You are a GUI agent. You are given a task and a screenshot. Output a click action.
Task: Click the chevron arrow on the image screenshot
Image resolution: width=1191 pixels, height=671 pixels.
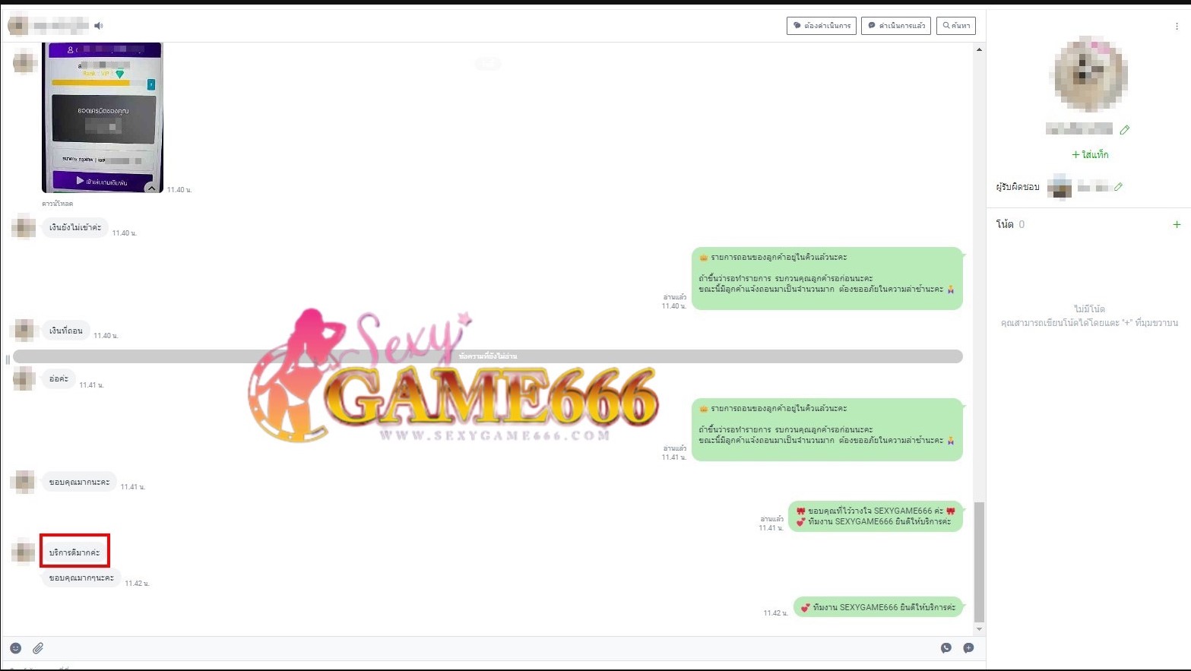(x=151, y=187)
